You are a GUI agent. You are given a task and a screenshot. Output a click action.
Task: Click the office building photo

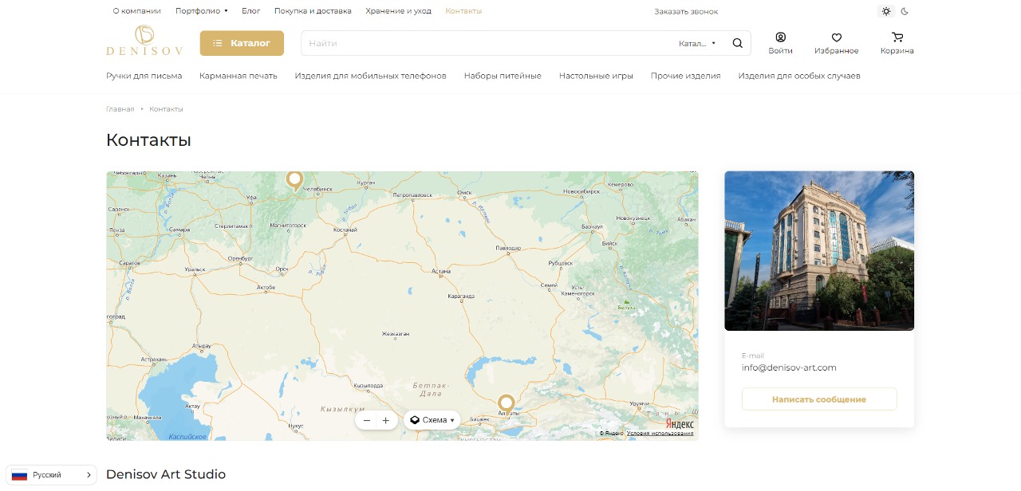click(x=819, y=250)
